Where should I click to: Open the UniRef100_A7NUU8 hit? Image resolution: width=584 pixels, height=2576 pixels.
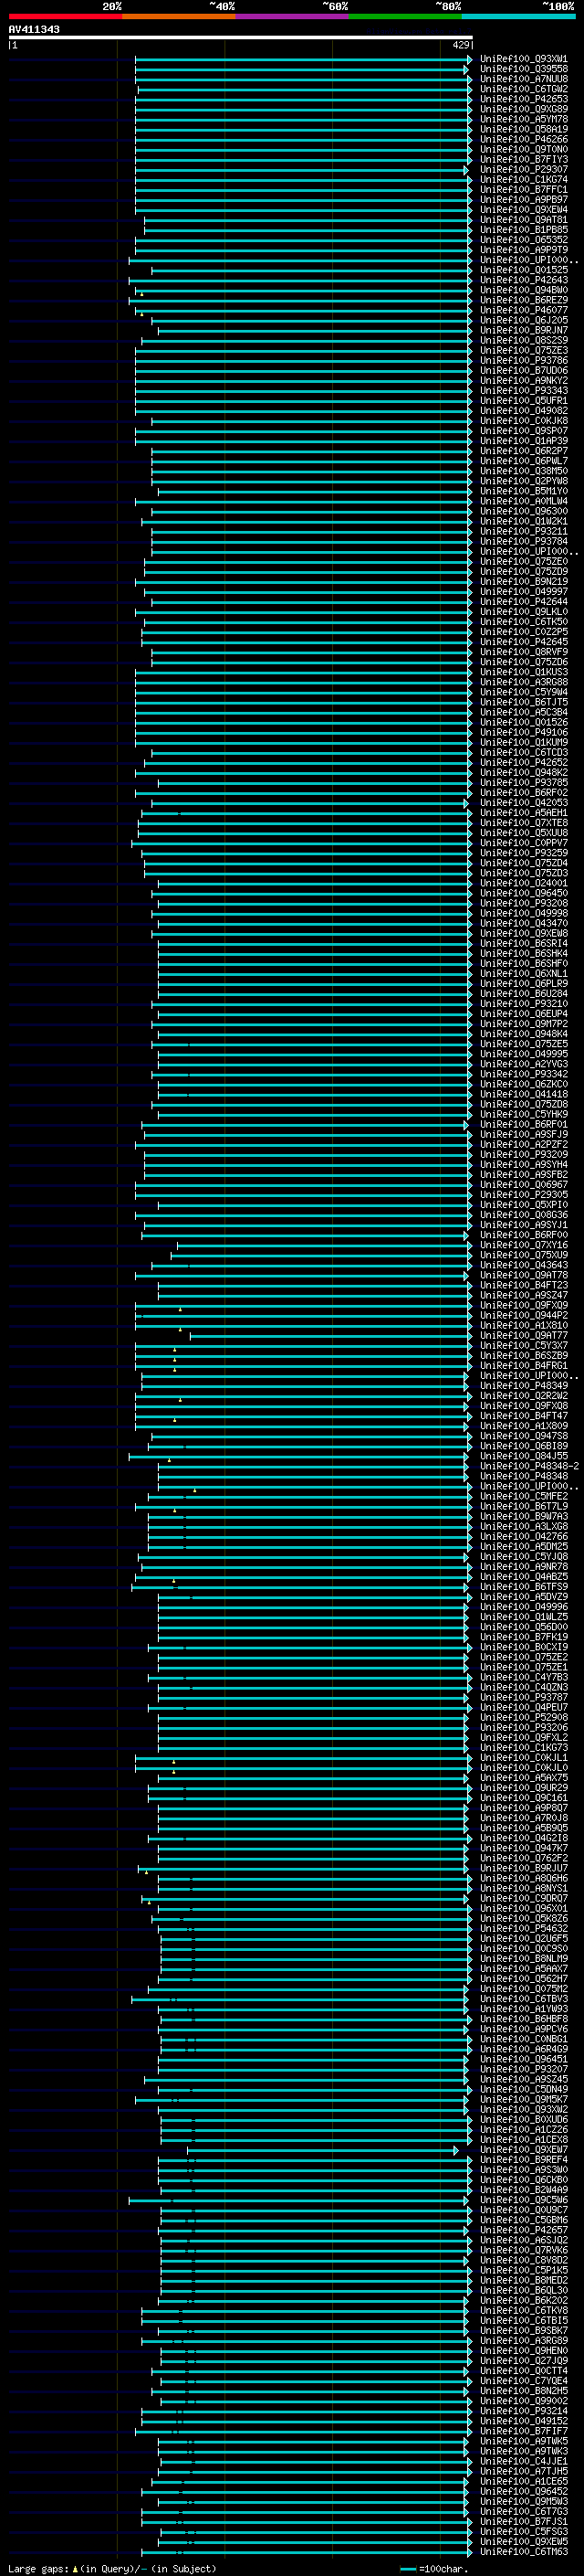pos(524,79)
